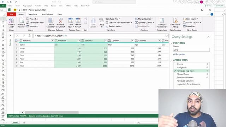Open Excel's Page Layout tab
This screenshot has height=127, width=226.
(27, 6)
